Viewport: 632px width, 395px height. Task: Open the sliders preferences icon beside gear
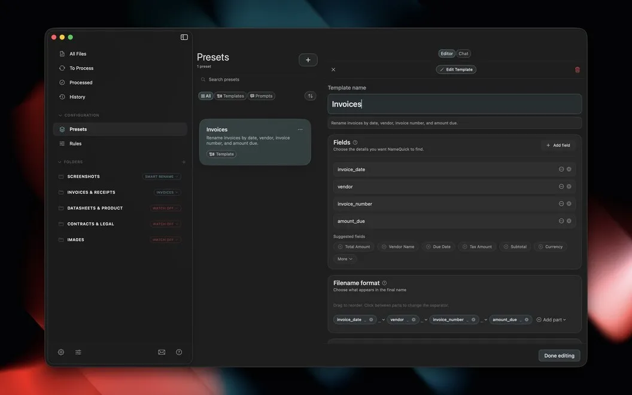pos(78,352)
